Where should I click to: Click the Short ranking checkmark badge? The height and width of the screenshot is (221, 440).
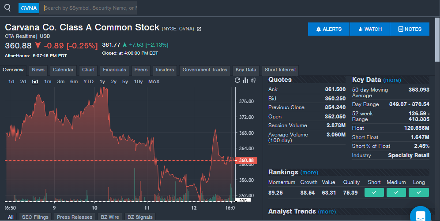374,192
